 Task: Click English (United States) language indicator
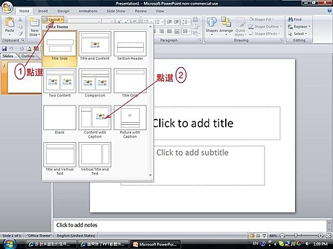76,236
